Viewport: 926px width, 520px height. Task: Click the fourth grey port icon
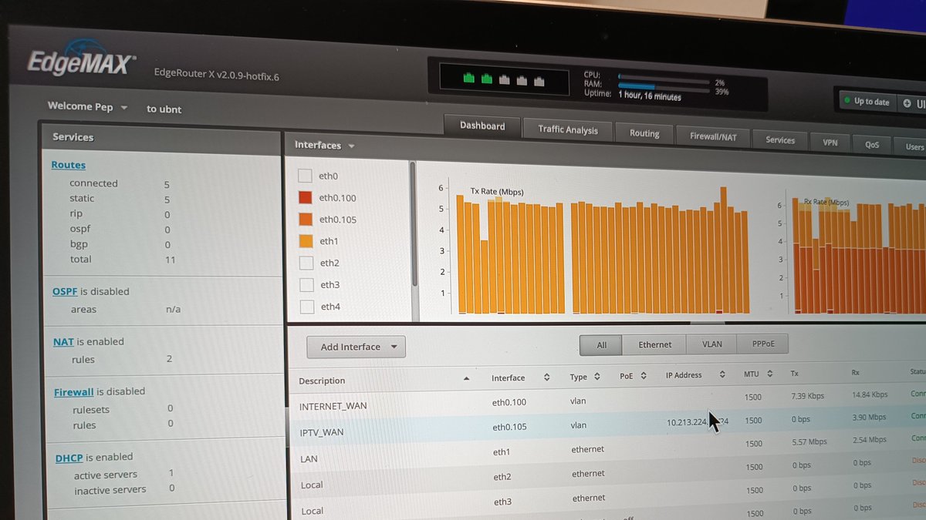(x=522, y=80)
